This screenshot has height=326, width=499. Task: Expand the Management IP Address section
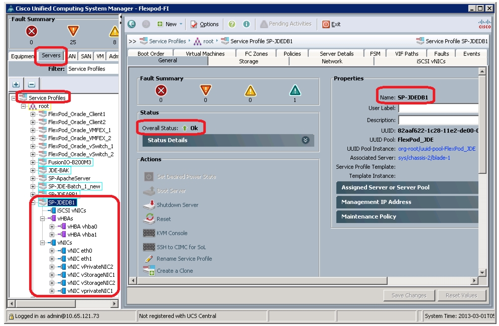click(x=407, y=202)
